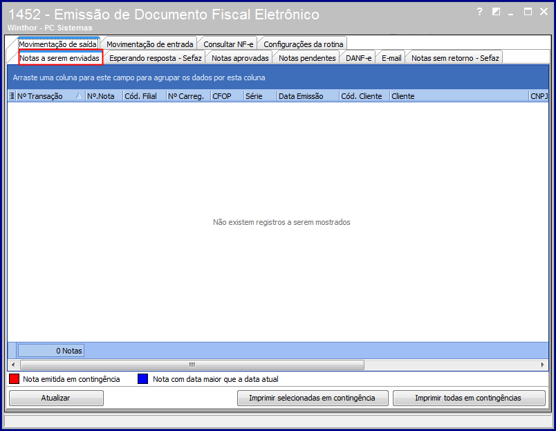Switch to the E-mail subtab

pos(391,58)
